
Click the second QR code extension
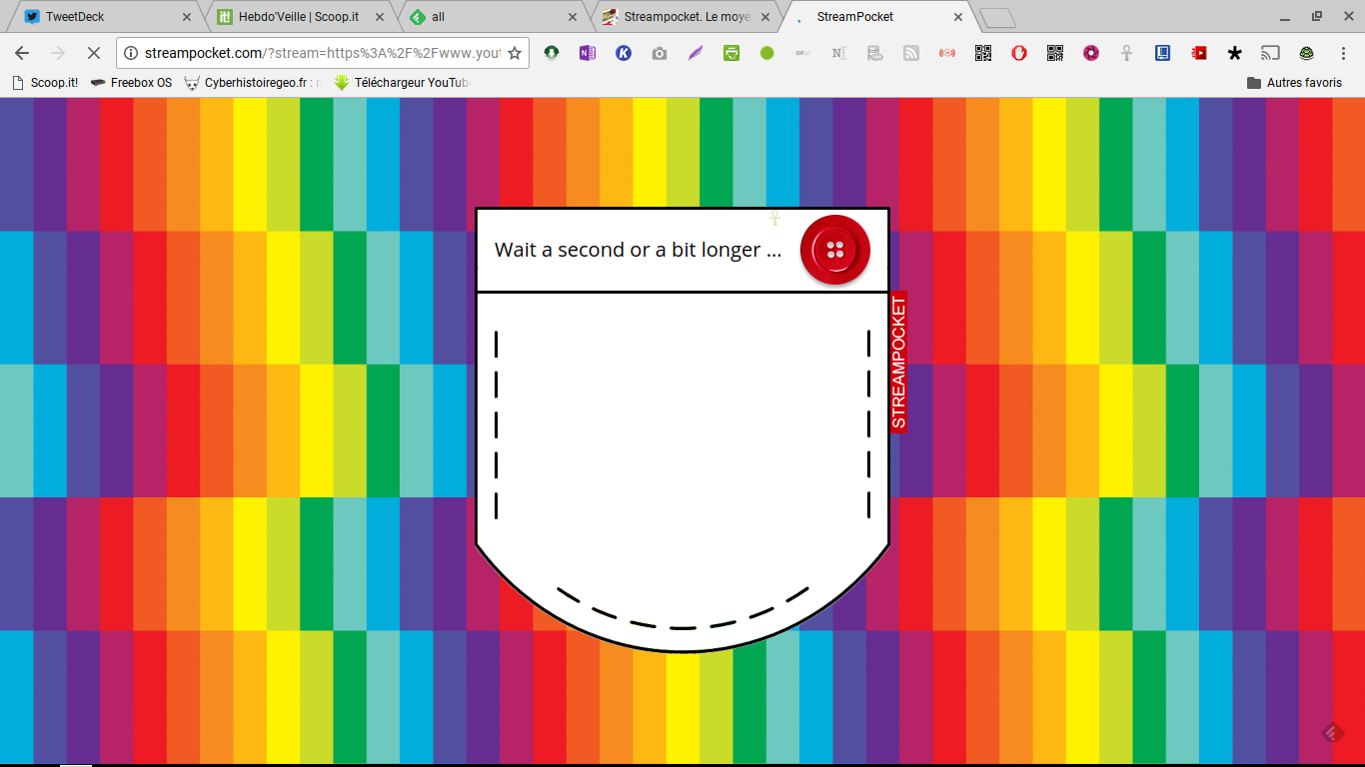[1055, 53]
